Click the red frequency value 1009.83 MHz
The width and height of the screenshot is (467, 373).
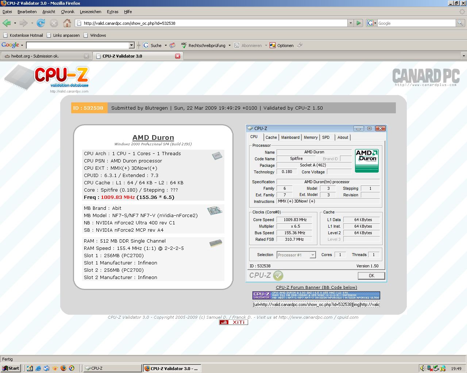(118, 197)
